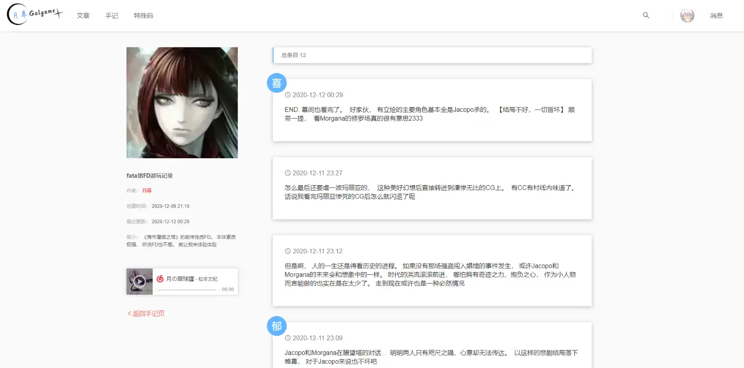Click clock icon beside 2020-12-11 23:27

(288, 173)
